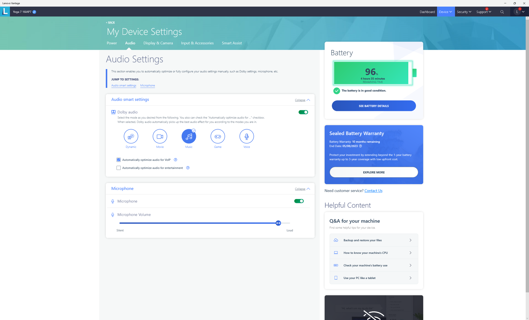The image size is (529, 320).
Task: Turn off the Dolby audio toggle
Action: [303, 112]
